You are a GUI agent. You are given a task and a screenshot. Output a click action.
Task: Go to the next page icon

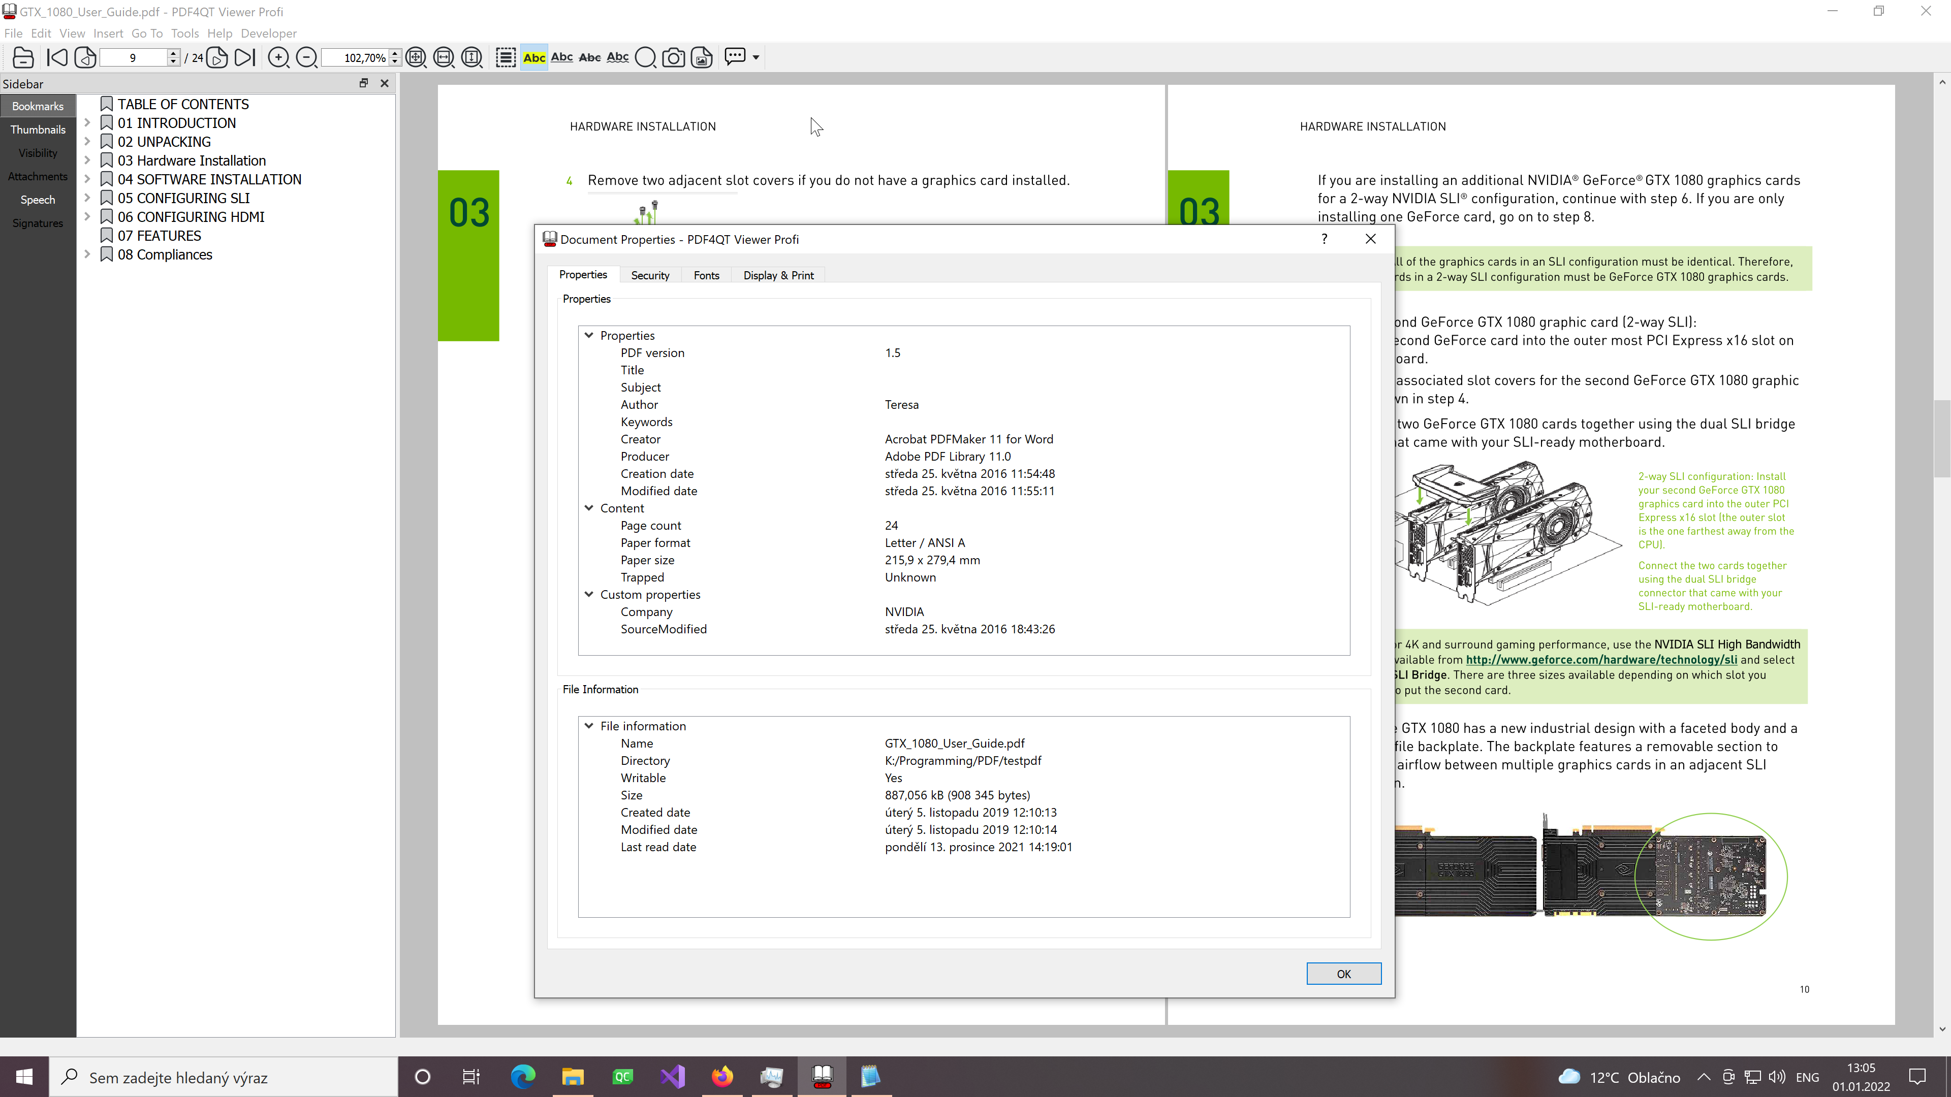[x=217, y=57]
